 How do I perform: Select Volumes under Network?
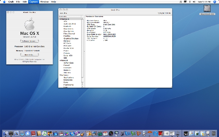point(67,73)
